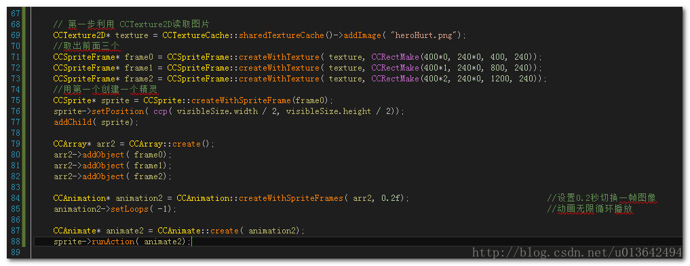Click line number 73 in the gutter
Screen dimensions: 690x266
coord(15,79)
